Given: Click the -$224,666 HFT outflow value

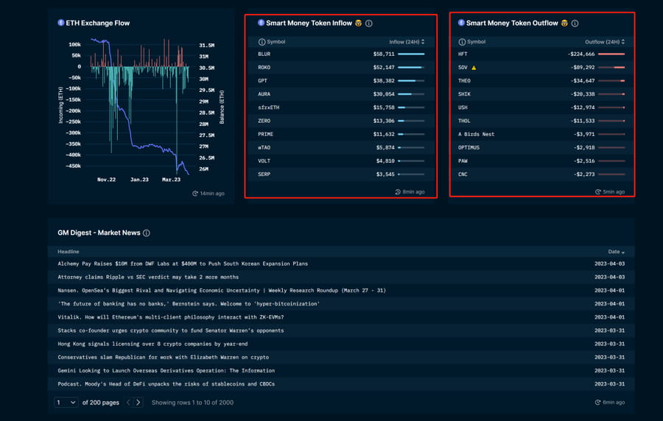Looking at the screenshot, I should (x=581, y=54).
